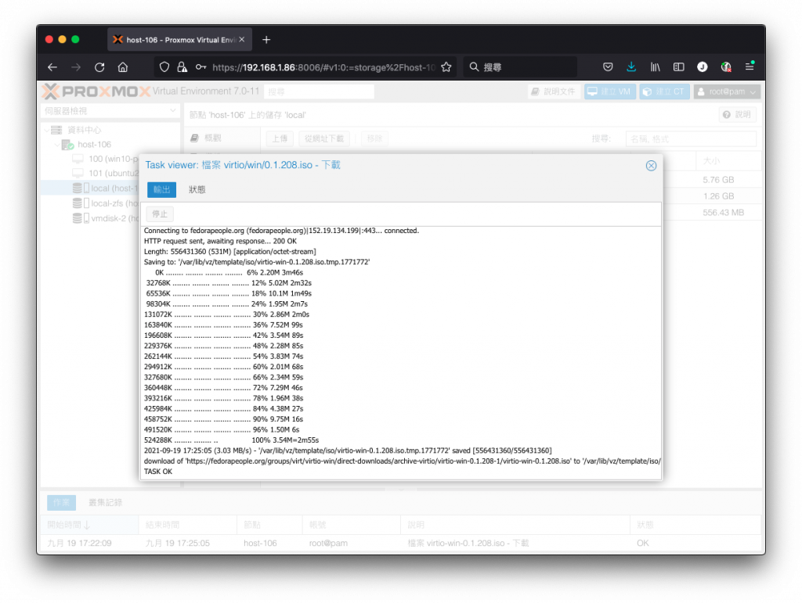Toggle Firefox sidebar view icon
This screenshot has width=802, height=603.
678,67
